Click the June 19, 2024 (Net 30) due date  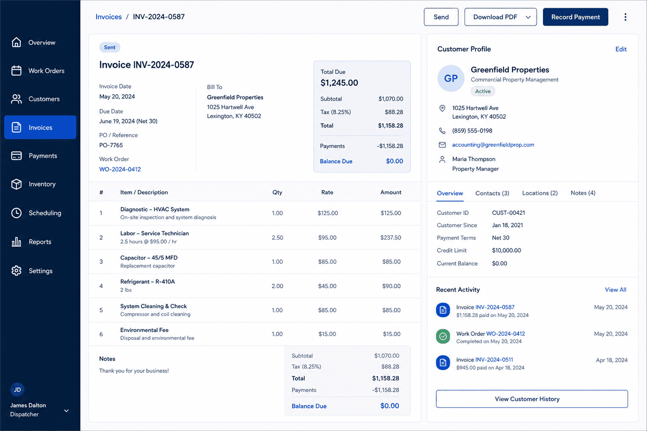point(128,121)
